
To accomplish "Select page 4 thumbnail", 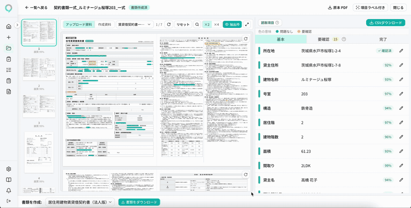I will (x=39, y=152).
